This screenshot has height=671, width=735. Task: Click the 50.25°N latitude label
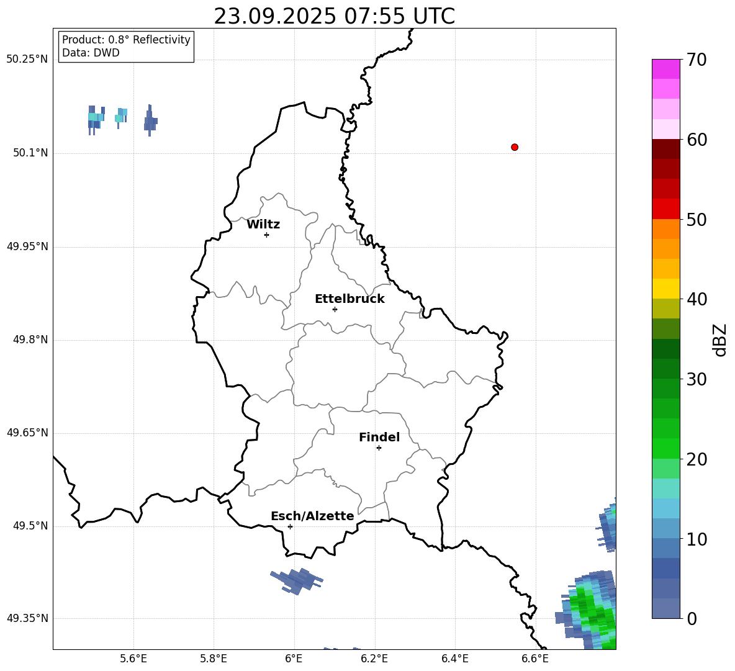(x=27, y=60)
